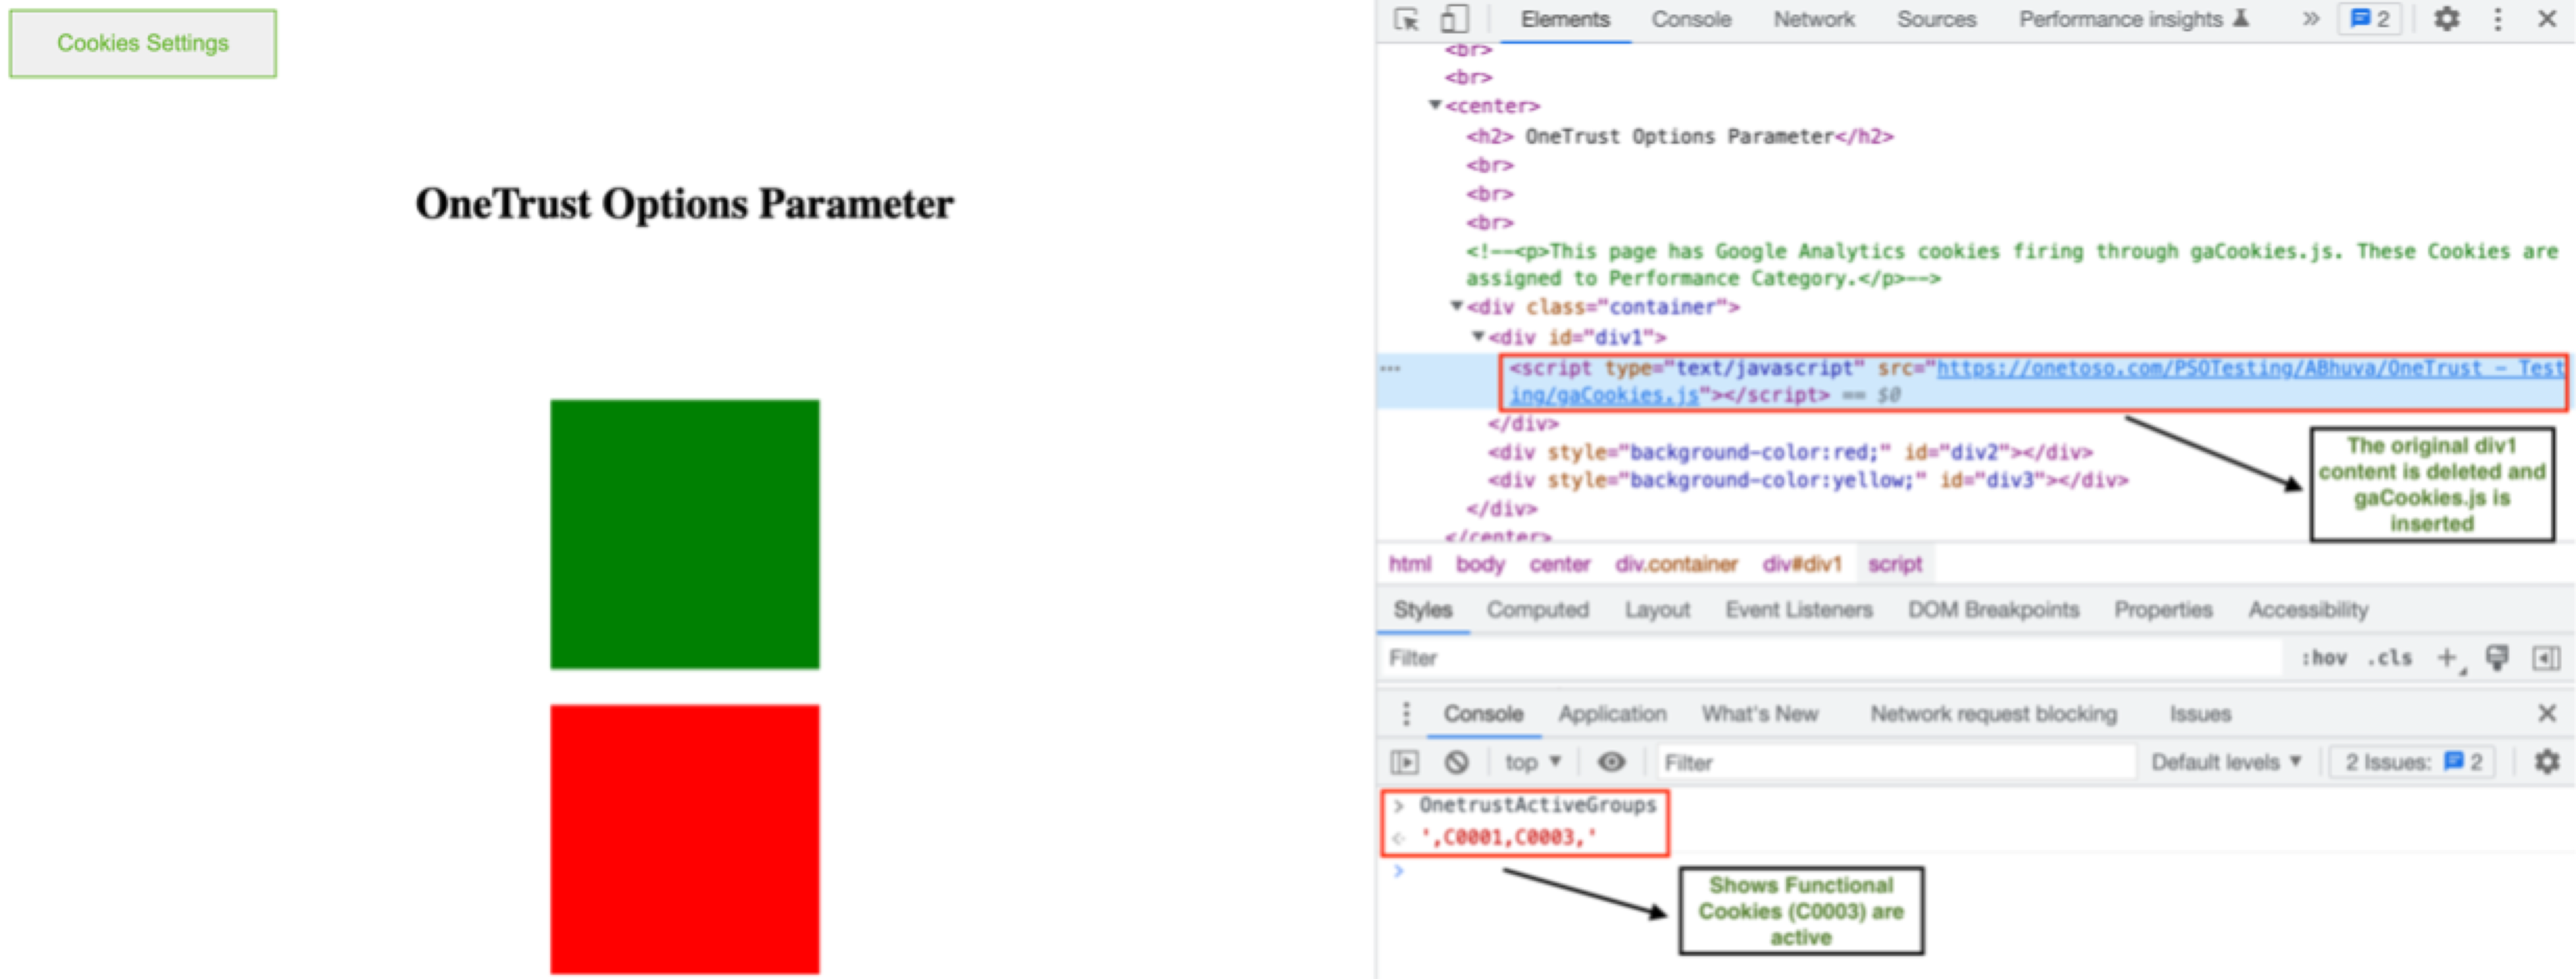Toggle the computed styles sidebar icon
This screenshot has width=2576, height=979.
coord(2545,658)
